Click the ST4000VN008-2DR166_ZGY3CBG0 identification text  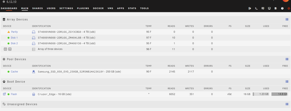[x=67, y=32]
